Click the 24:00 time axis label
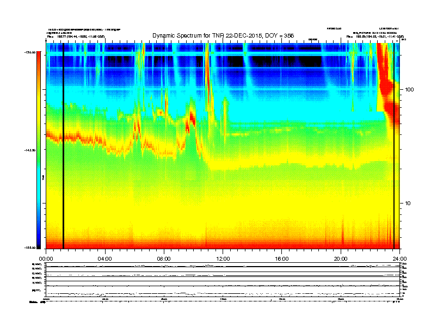 [399, 259]
